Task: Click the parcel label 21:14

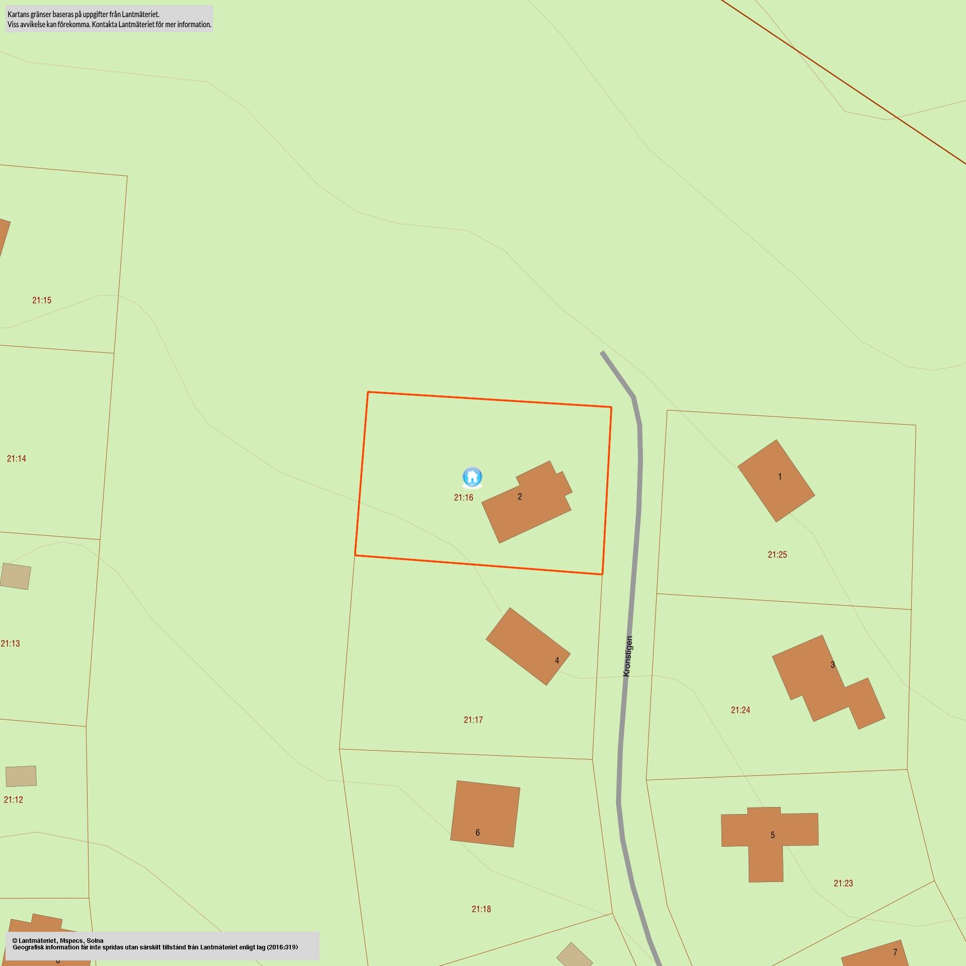Action: click(x=17, y=458)
